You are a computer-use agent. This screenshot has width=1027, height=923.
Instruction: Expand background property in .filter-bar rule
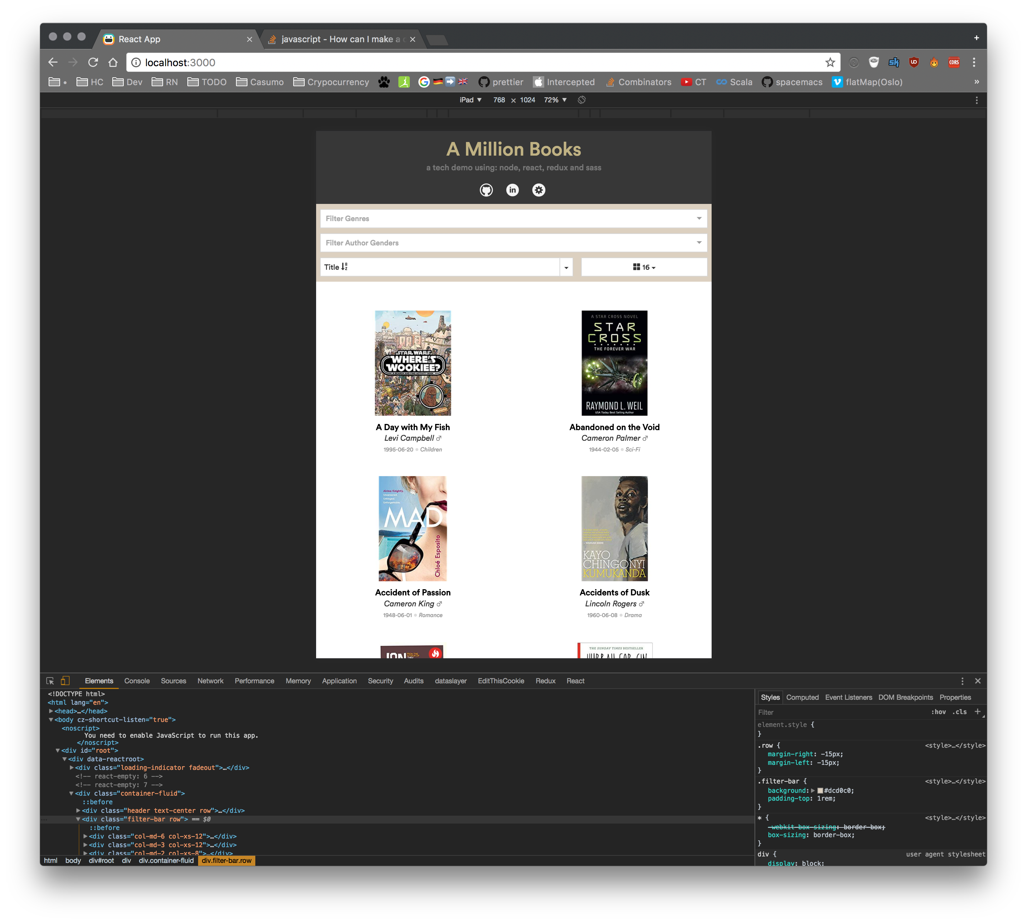coord(813,791)
